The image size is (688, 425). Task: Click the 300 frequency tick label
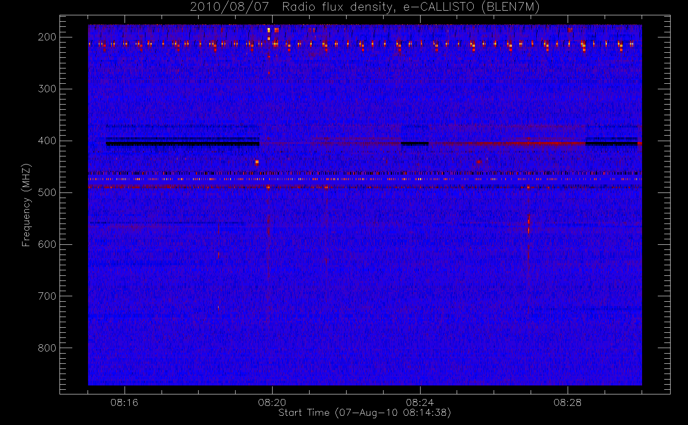(x=47, y=89)
